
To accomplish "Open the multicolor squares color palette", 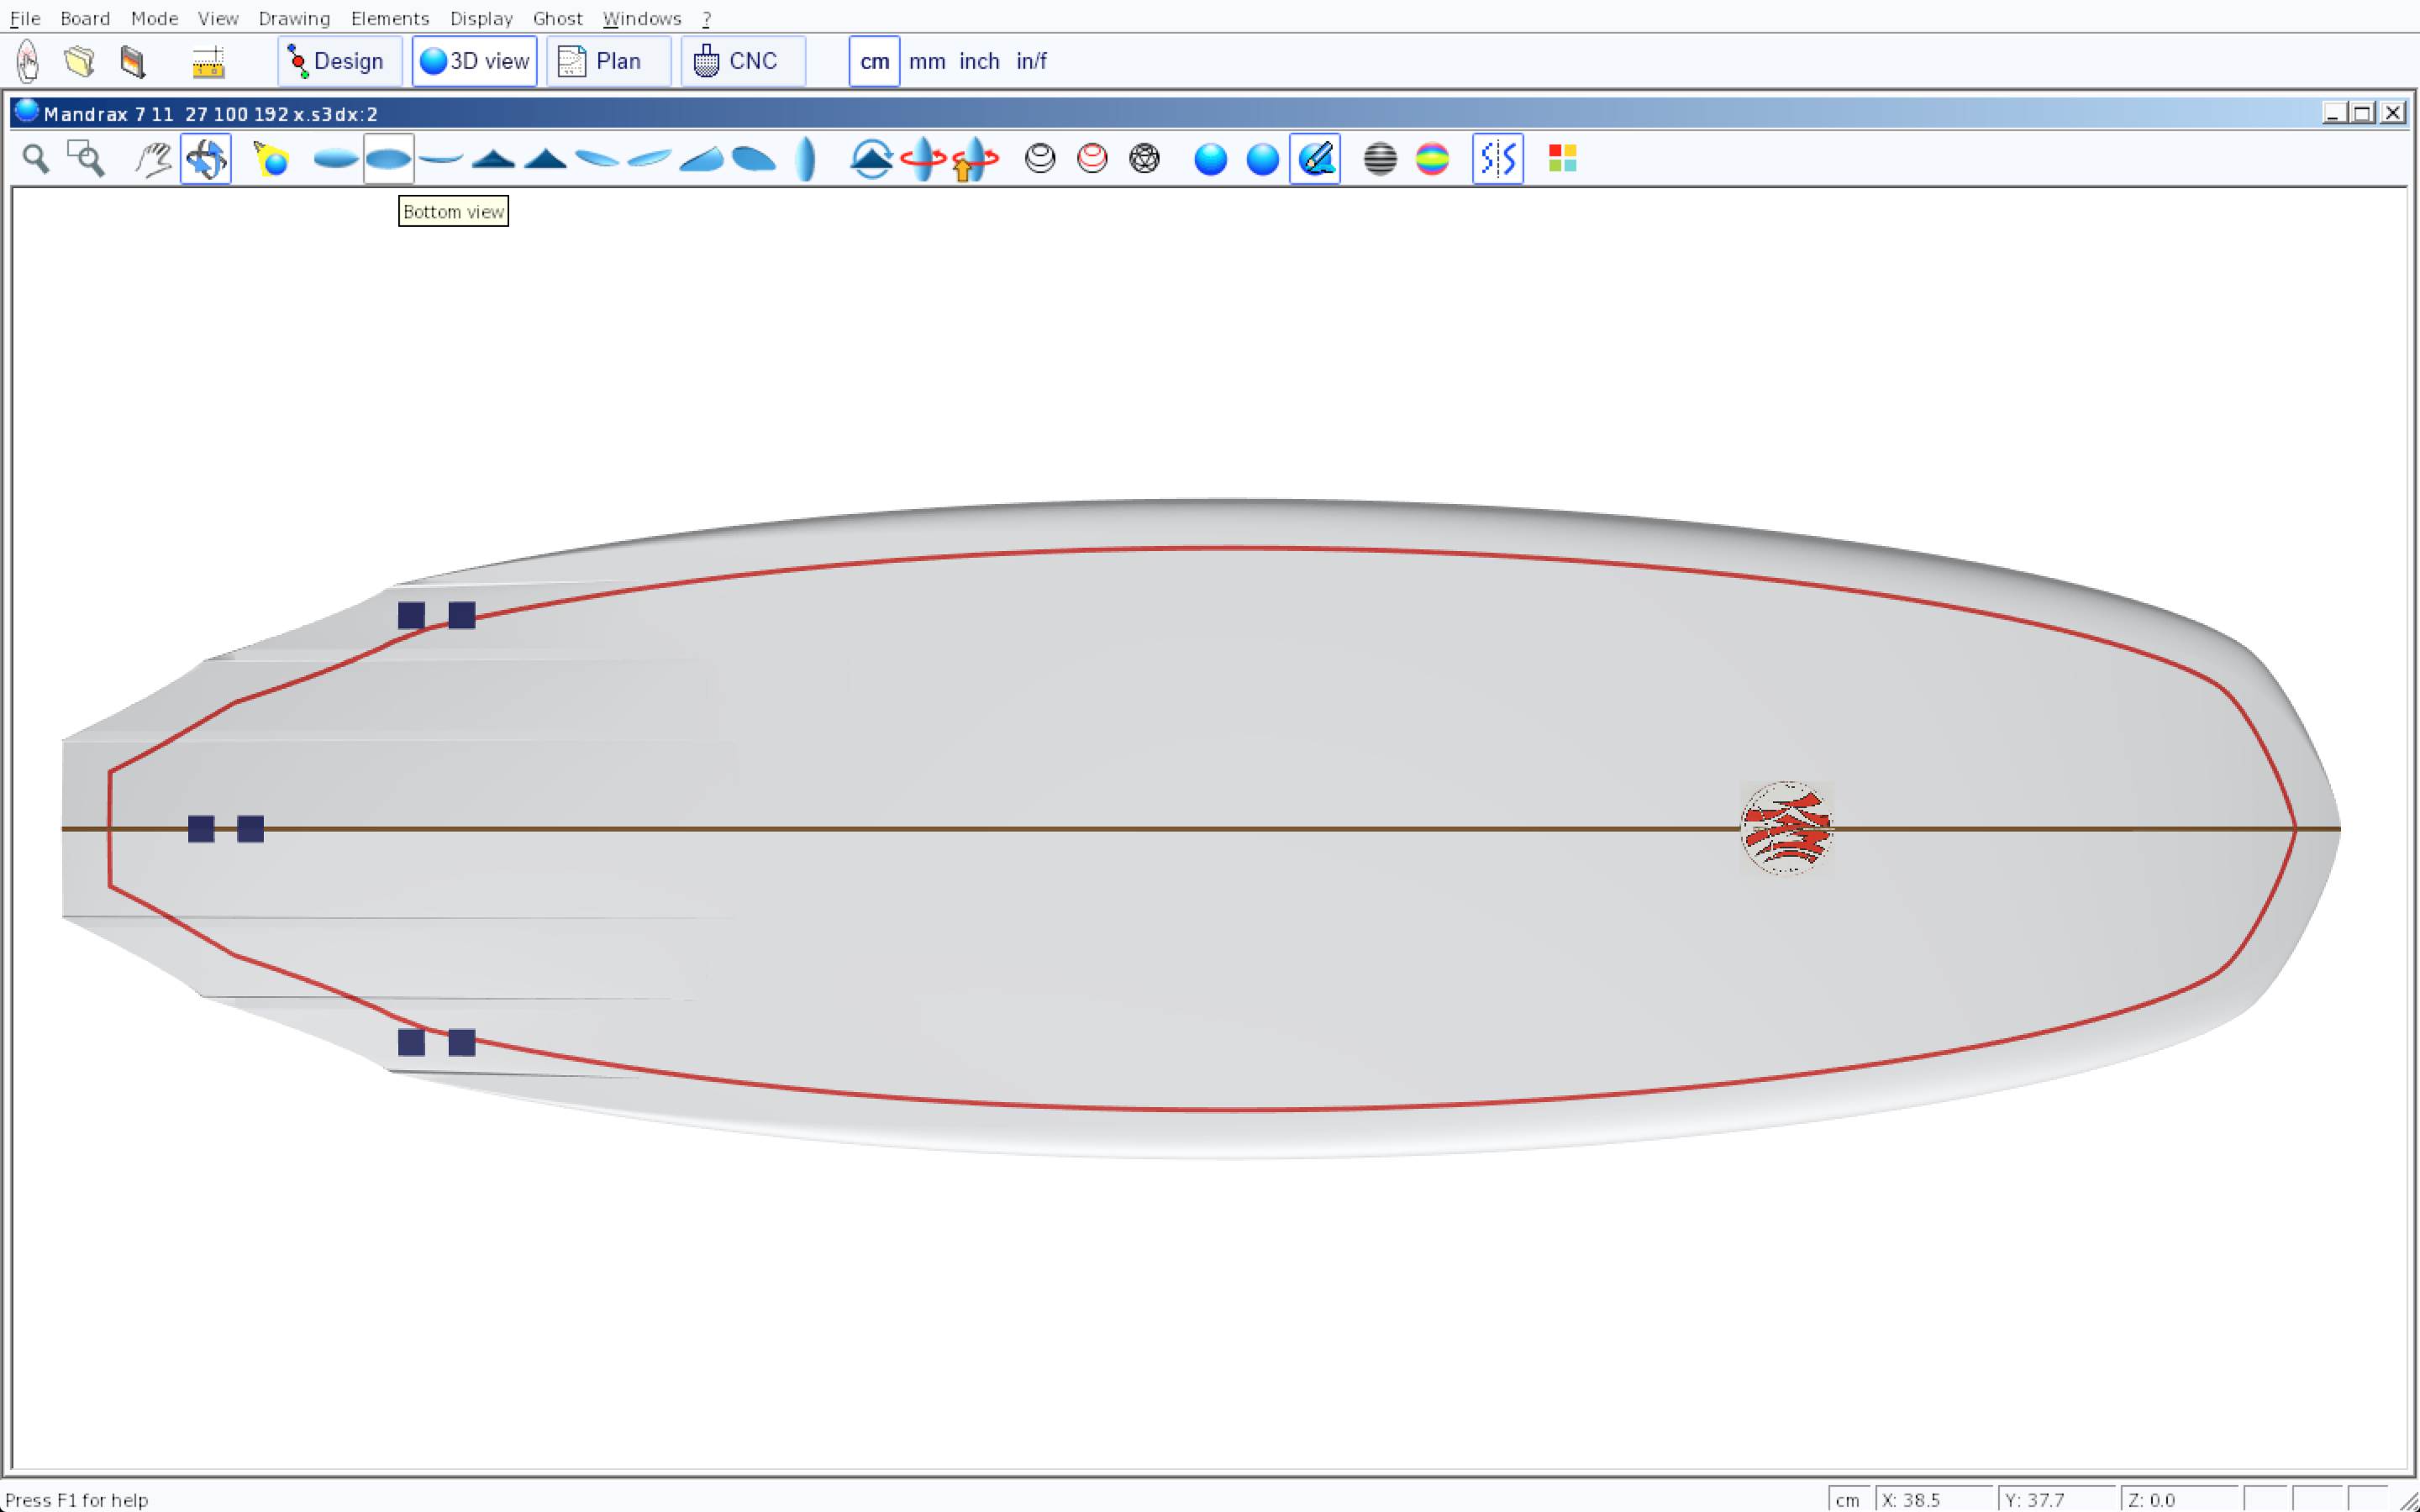I will coord(1562,159).
